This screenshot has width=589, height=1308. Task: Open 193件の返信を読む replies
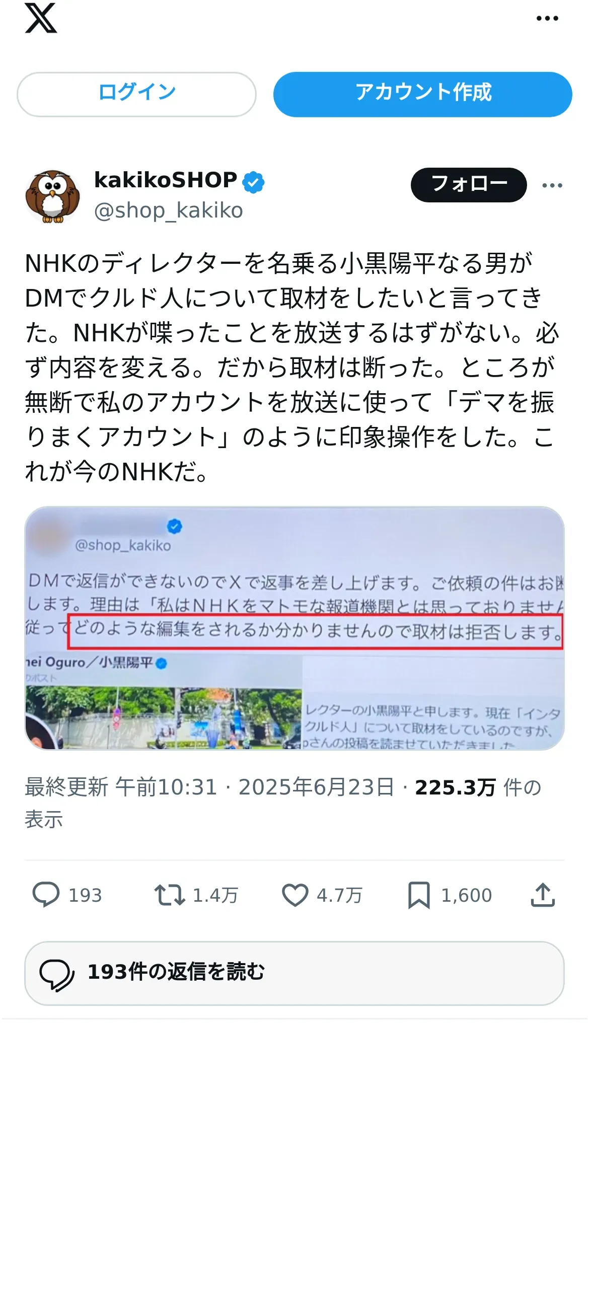[x=294, y=973]
